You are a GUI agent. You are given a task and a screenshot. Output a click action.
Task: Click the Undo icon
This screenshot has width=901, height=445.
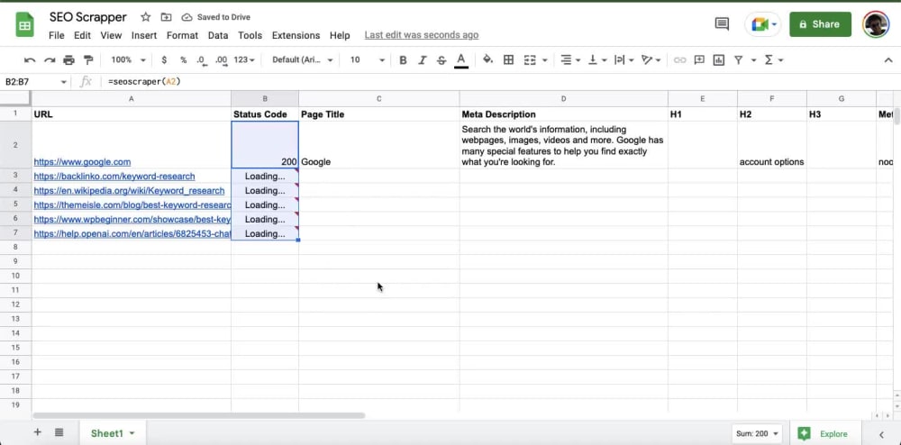[30, 59]
